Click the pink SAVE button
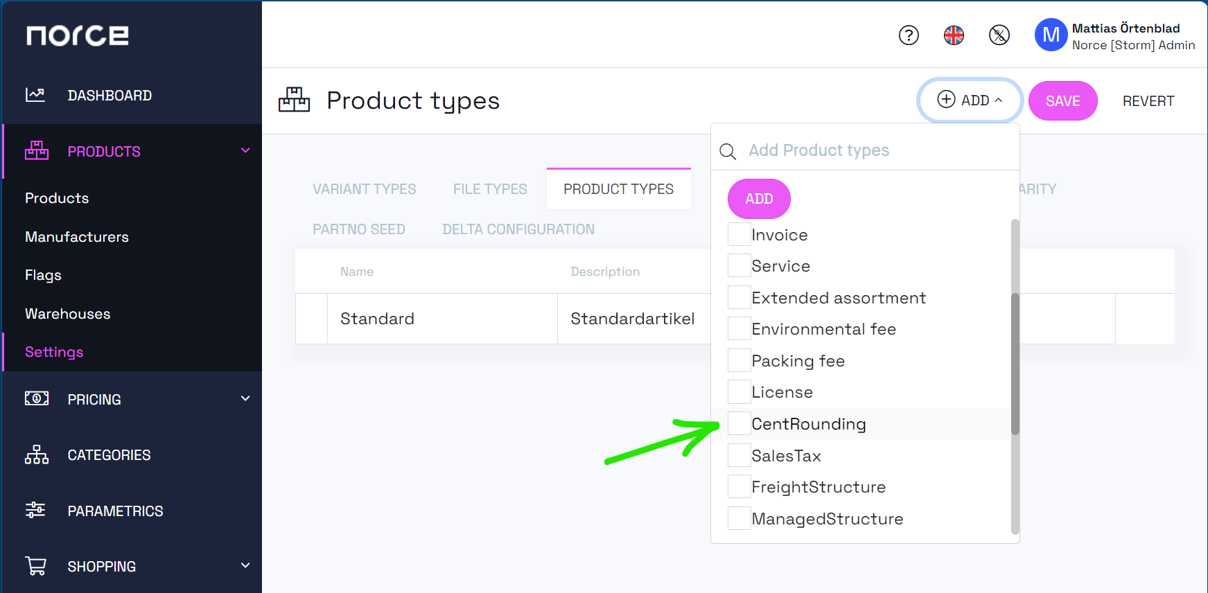 point(1062,100)
